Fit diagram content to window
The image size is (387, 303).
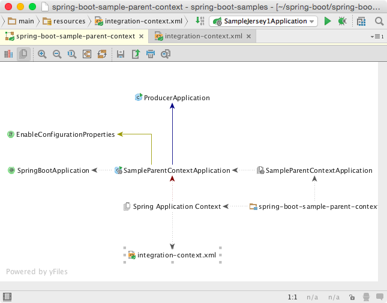87,54
